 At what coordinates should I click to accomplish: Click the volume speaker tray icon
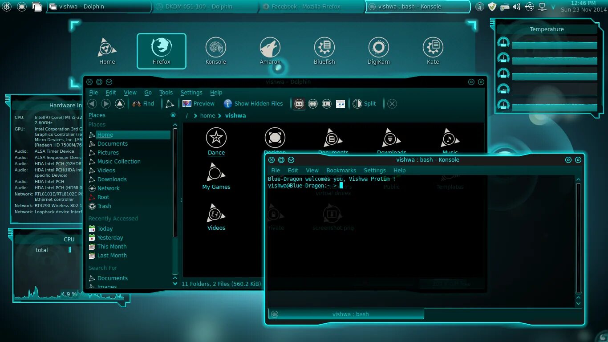(517, 7)
